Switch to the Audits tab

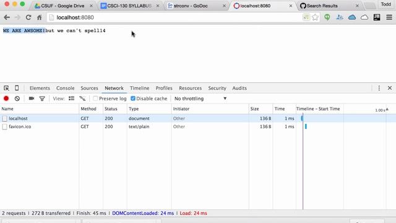pyautogui.click(x=239, y=88)
